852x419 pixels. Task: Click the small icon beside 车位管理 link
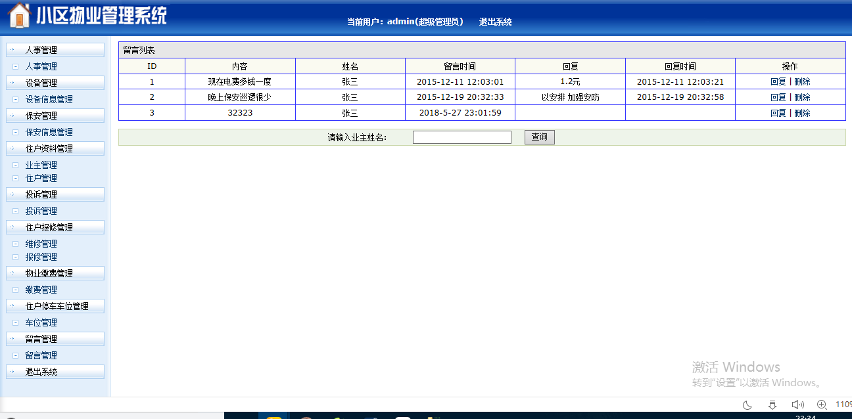tap(15, 323)
